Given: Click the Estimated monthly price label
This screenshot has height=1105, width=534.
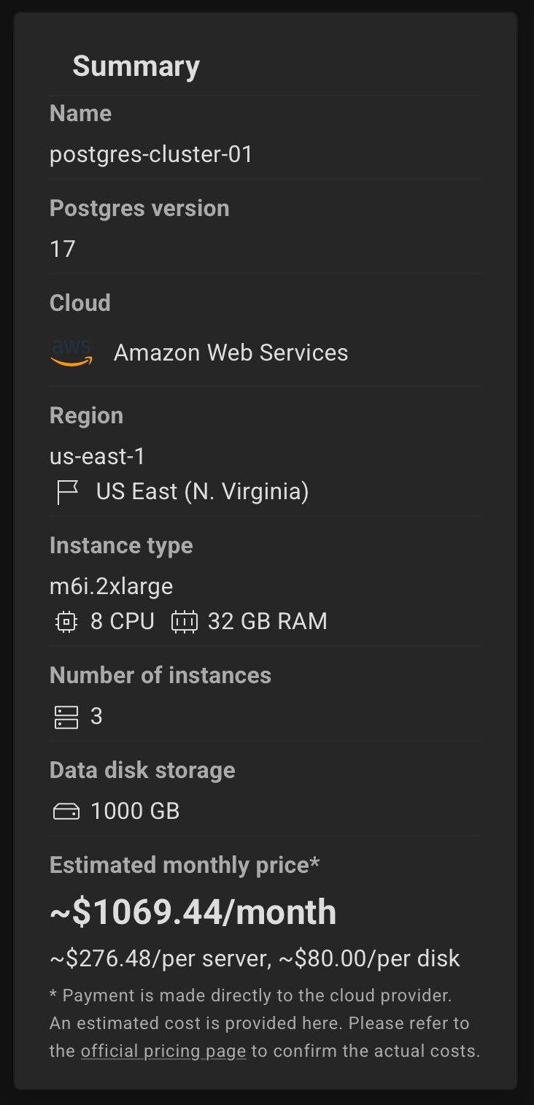Looking at the screenshot, I should [185, 866].
